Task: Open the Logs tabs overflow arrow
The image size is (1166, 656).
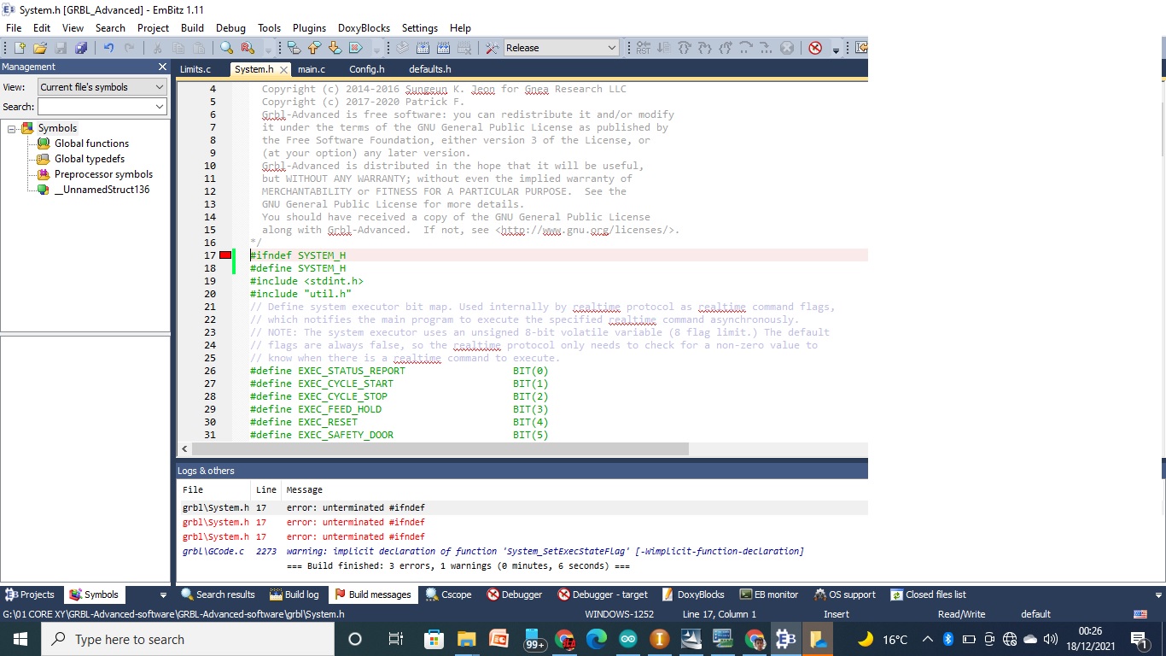Action: coord(1158,594)
